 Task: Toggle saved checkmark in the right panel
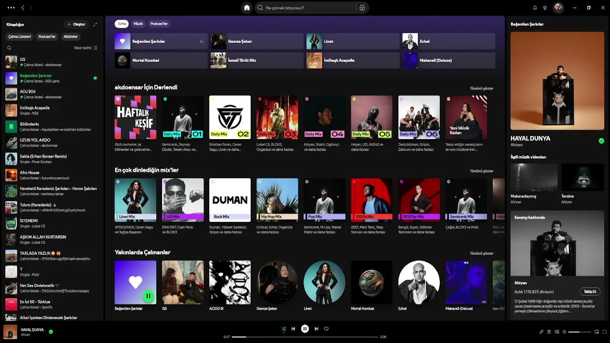click(601, 141)
